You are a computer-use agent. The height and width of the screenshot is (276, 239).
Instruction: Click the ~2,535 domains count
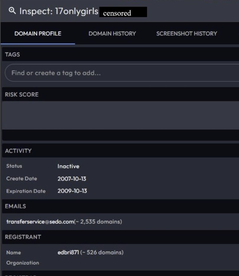click(x=98, y=222)
